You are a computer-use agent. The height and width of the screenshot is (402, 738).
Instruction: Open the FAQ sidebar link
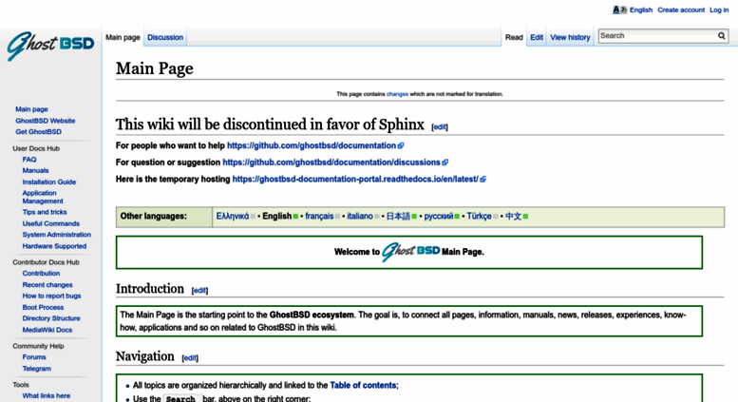pos(29,160)
